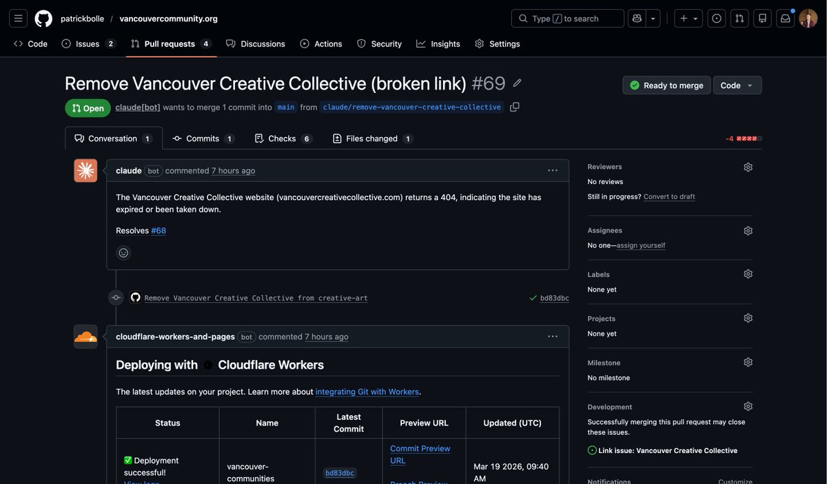
Task: Click Convert to draft link
Action: 669,196
